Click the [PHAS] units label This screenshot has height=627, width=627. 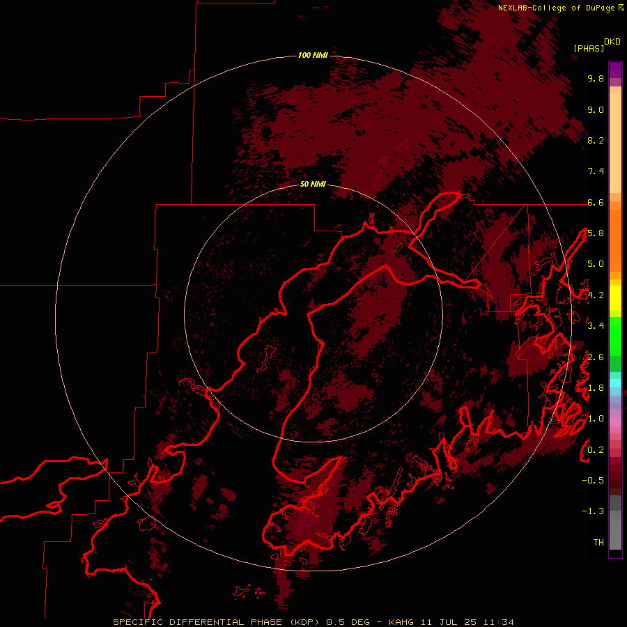tap(589, 48)
